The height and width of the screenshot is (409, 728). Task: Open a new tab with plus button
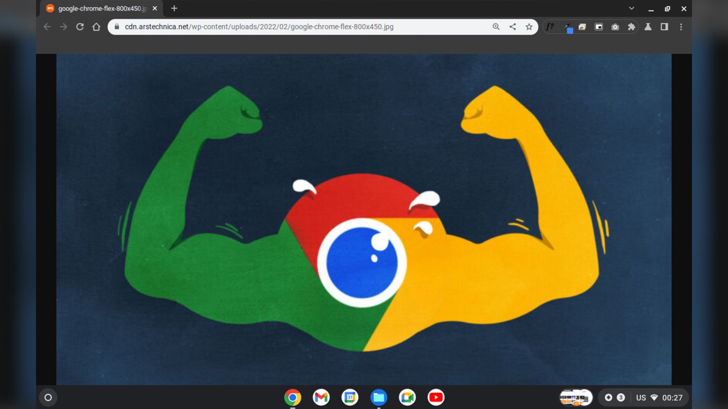pyautogui.click(x=174, y=8)
